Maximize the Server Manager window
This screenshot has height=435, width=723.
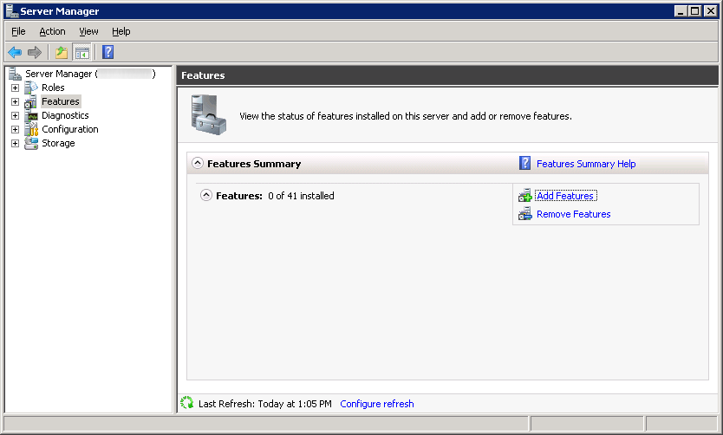point(695,11)
